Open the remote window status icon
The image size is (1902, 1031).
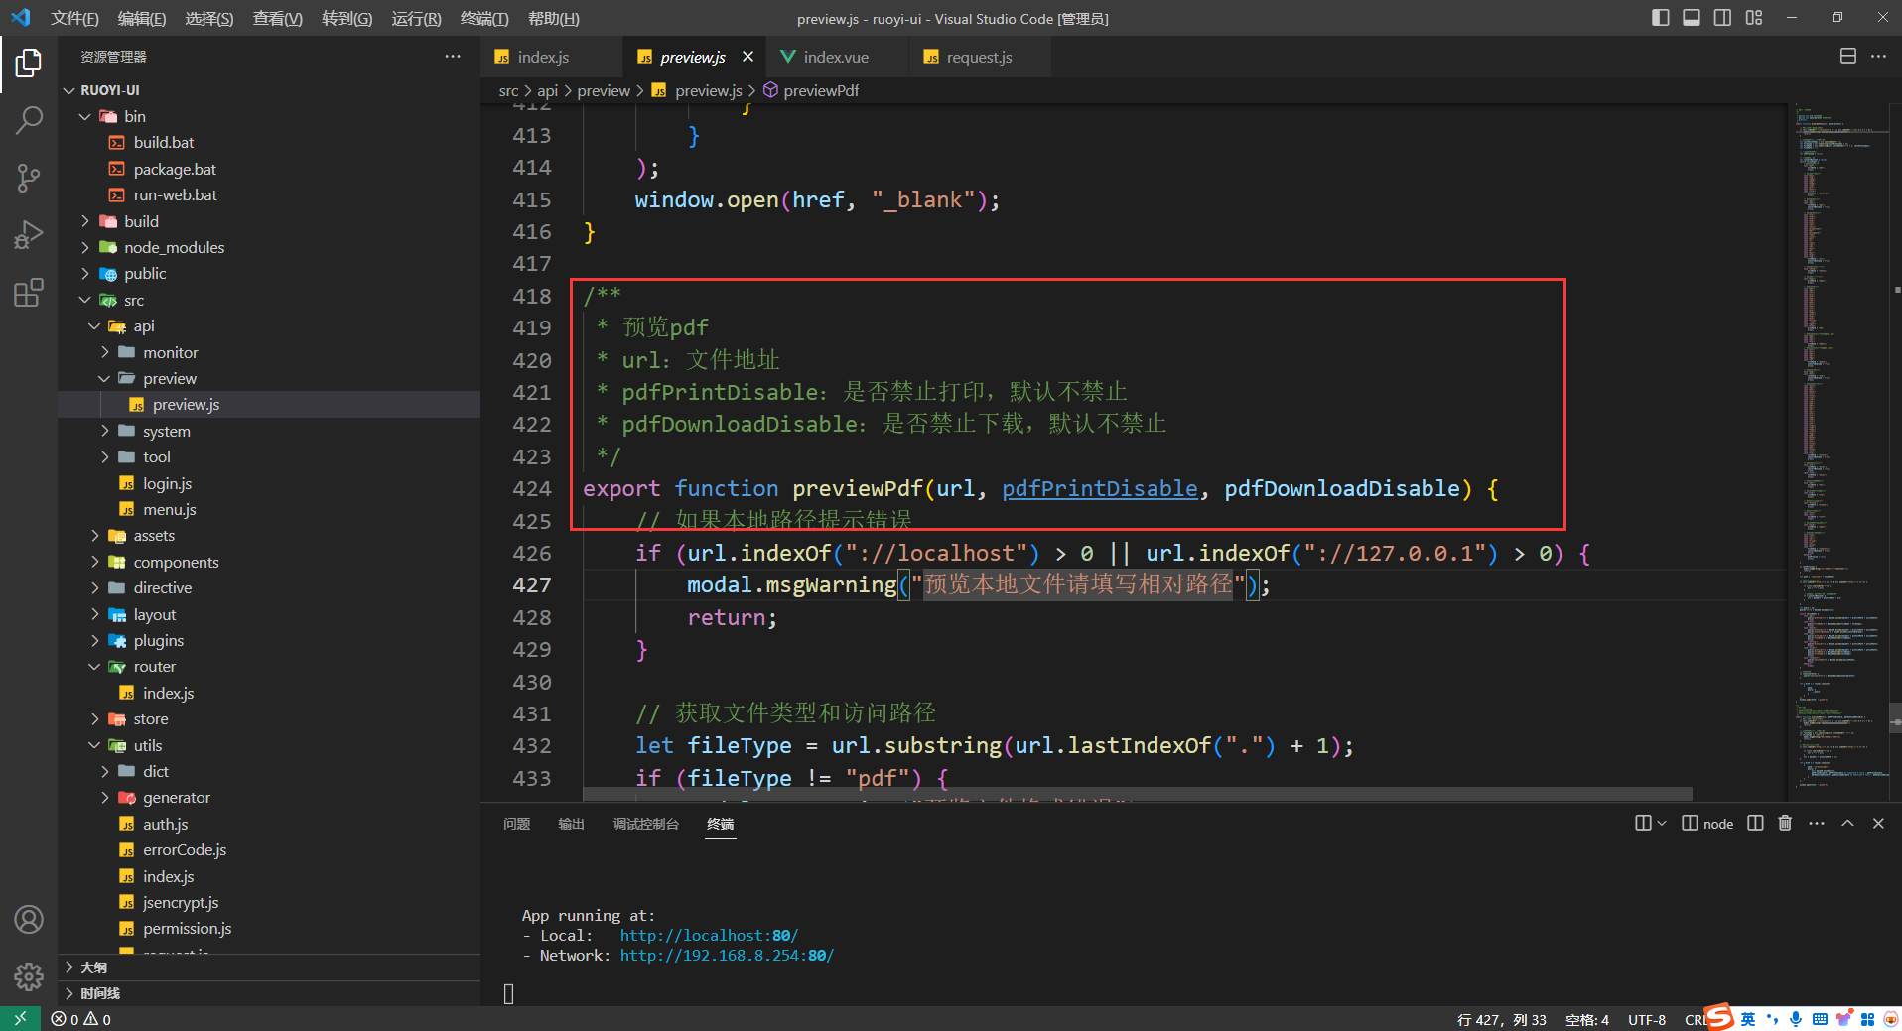pyautogui.click(x=20, y=1019)
